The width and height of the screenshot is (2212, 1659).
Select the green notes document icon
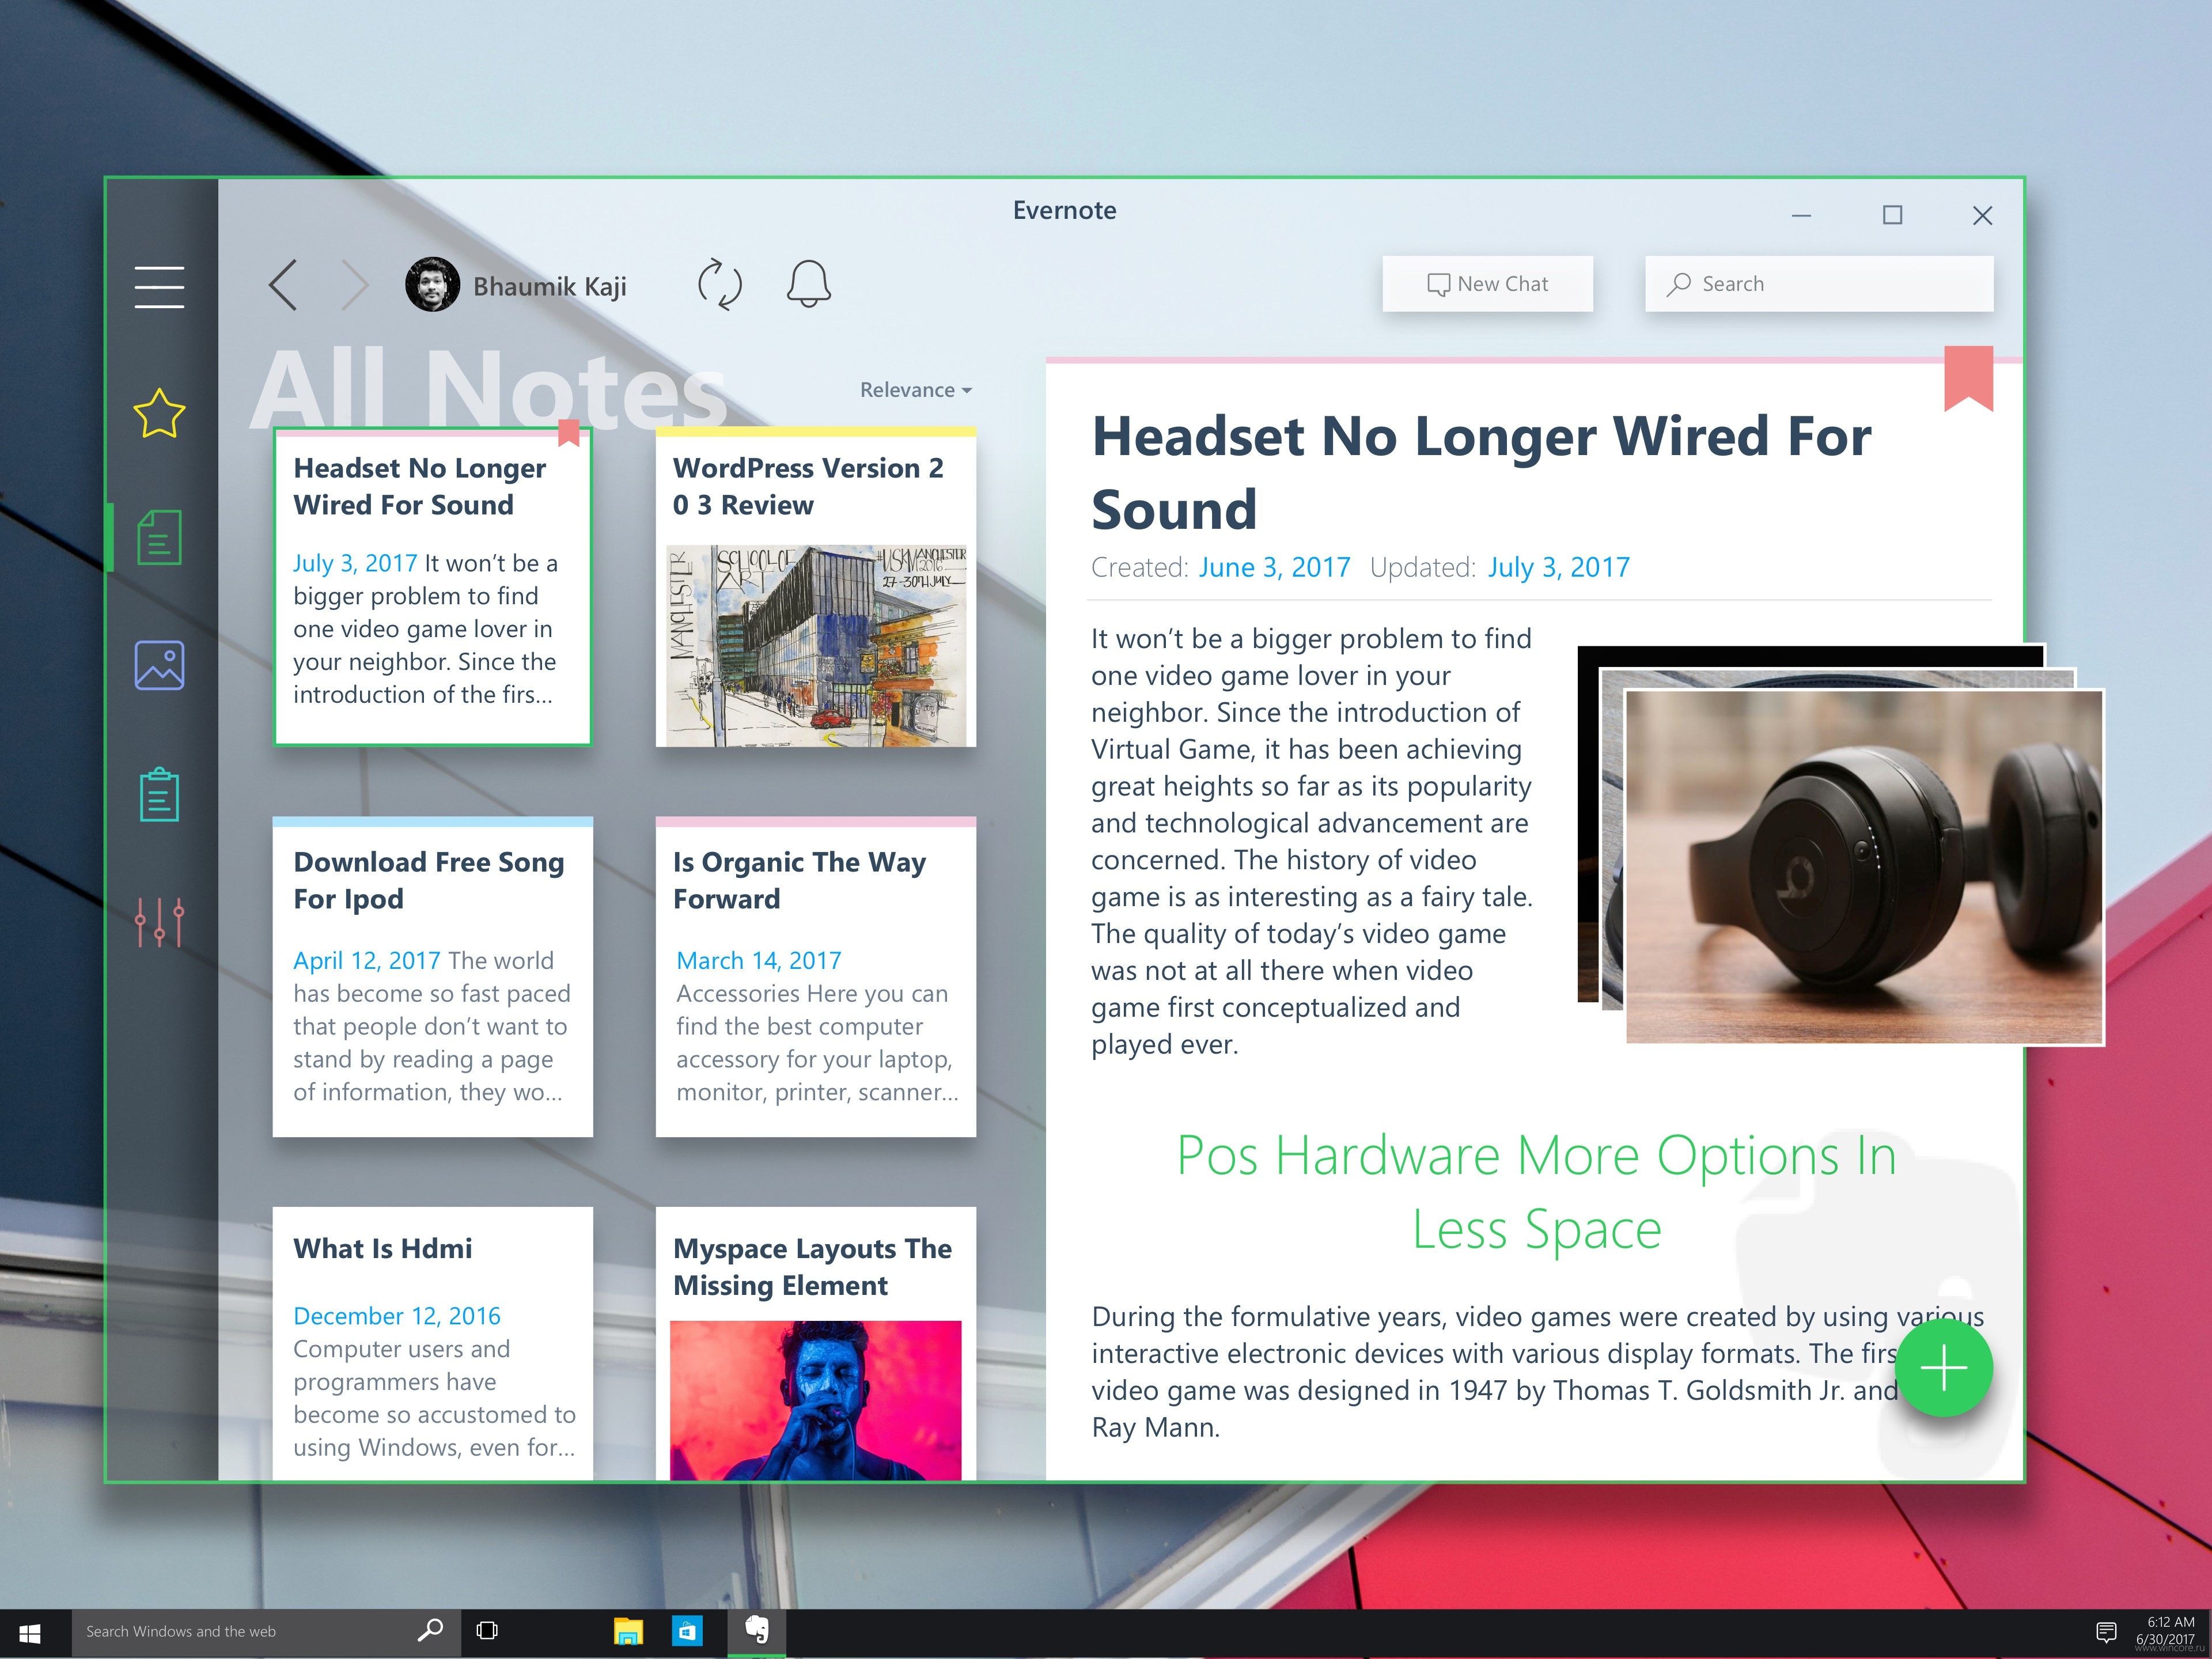pyautogui.click(x=159, y=538)
